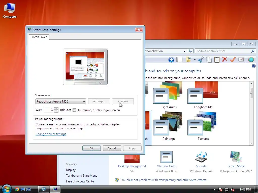Click the orange checkmark Properties icon
Viewport: 258px width, 193px height.
point(233,59)
